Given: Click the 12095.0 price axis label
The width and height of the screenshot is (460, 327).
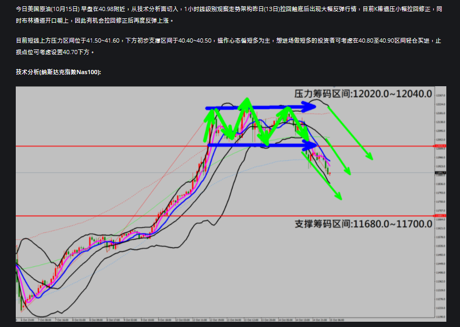Looking at the screenshot, I should (441, 131).
